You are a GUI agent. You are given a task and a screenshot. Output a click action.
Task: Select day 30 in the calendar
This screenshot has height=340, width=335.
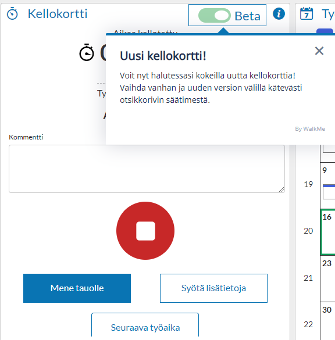click(328, 321)
